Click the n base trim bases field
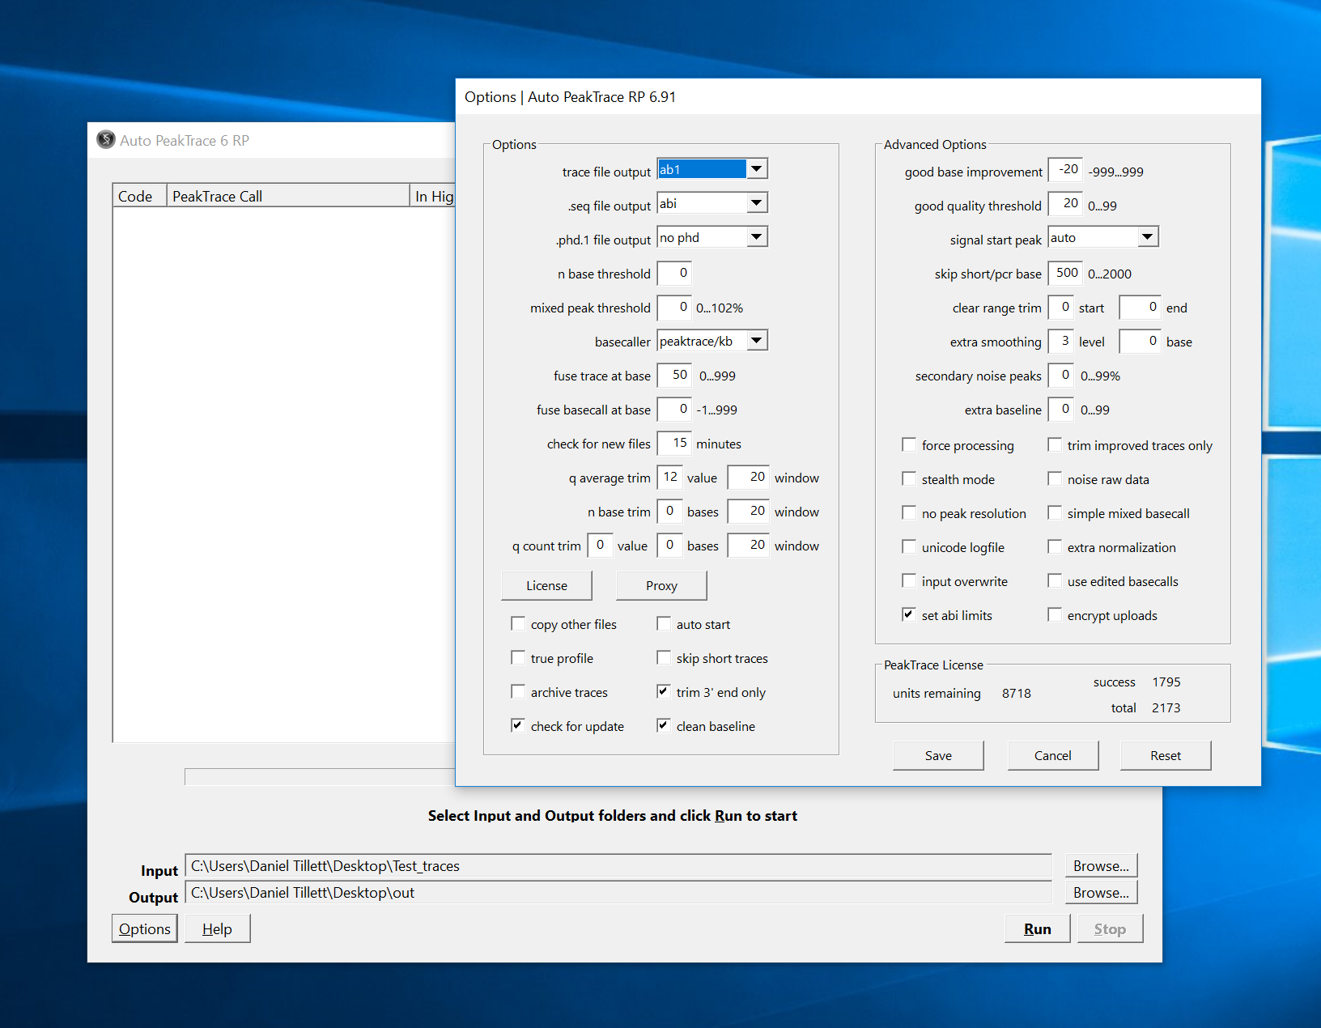The width and height of the screenshot is (1321, 1028). pos(670,511)
